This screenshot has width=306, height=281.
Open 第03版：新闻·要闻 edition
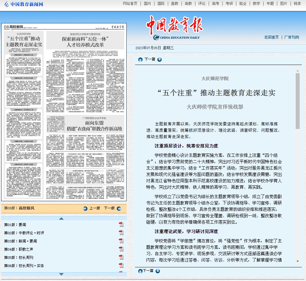[x=21, y=241]
